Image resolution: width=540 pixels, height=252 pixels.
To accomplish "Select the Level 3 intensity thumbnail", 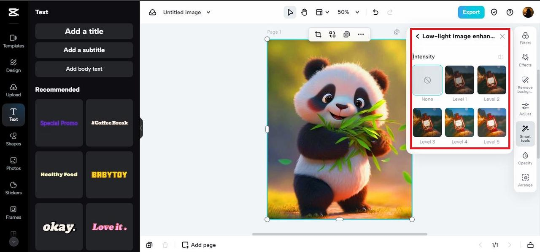I will (427, 122).
